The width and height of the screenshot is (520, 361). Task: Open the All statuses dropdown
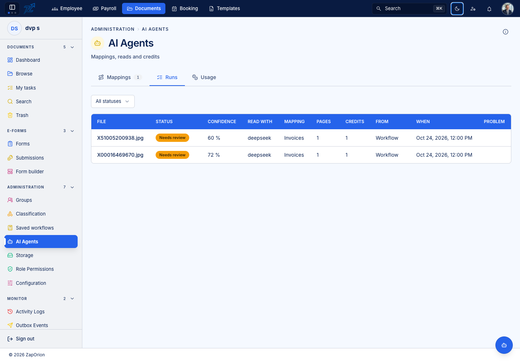113,101
